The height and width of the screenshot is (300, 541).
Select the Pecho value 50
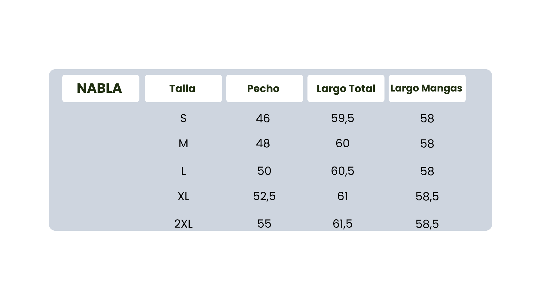tap(264, 171)
